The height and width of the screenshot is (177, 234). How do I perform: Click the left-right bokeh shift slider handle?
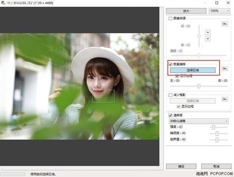pyautogui.click(x=199, y=86)
